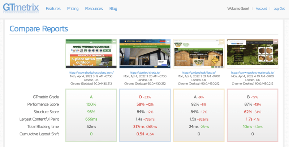289x147 pixels.
Task: Open the Account link
Action: click(261, 9)
